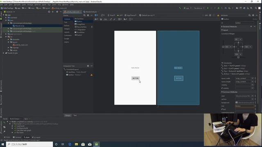Click the warning icon beside button in Component Tree
Viewport: 262px width, 147px height.
click(x=91, y=75)
